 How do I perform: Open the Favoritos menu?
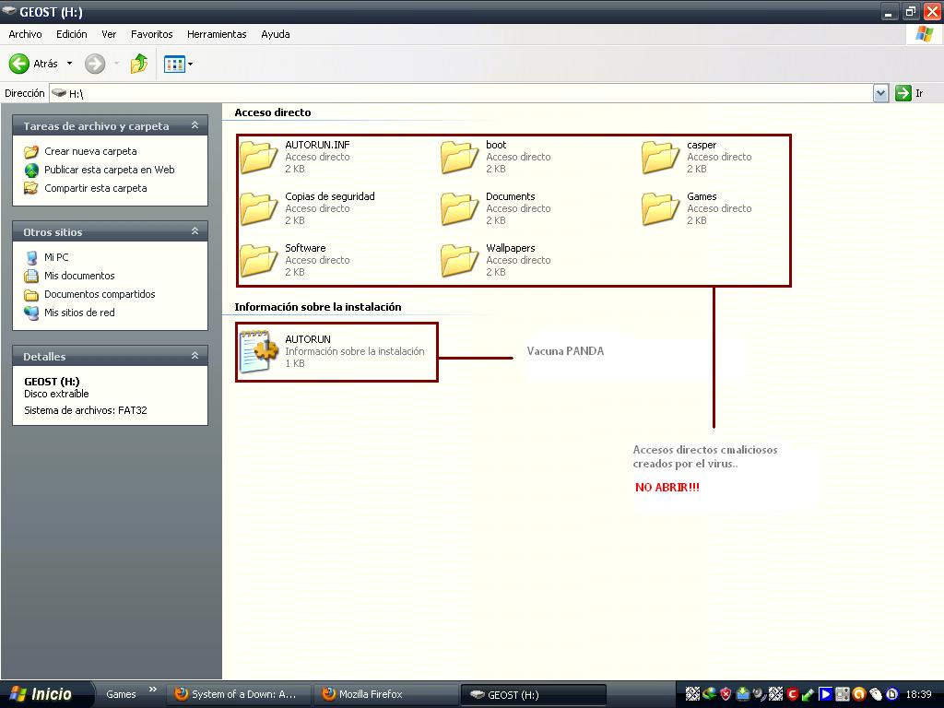(151, 34)
